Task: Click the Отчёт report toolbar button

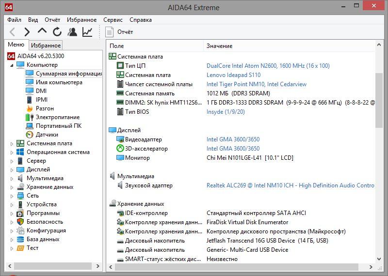Action: 119,32
